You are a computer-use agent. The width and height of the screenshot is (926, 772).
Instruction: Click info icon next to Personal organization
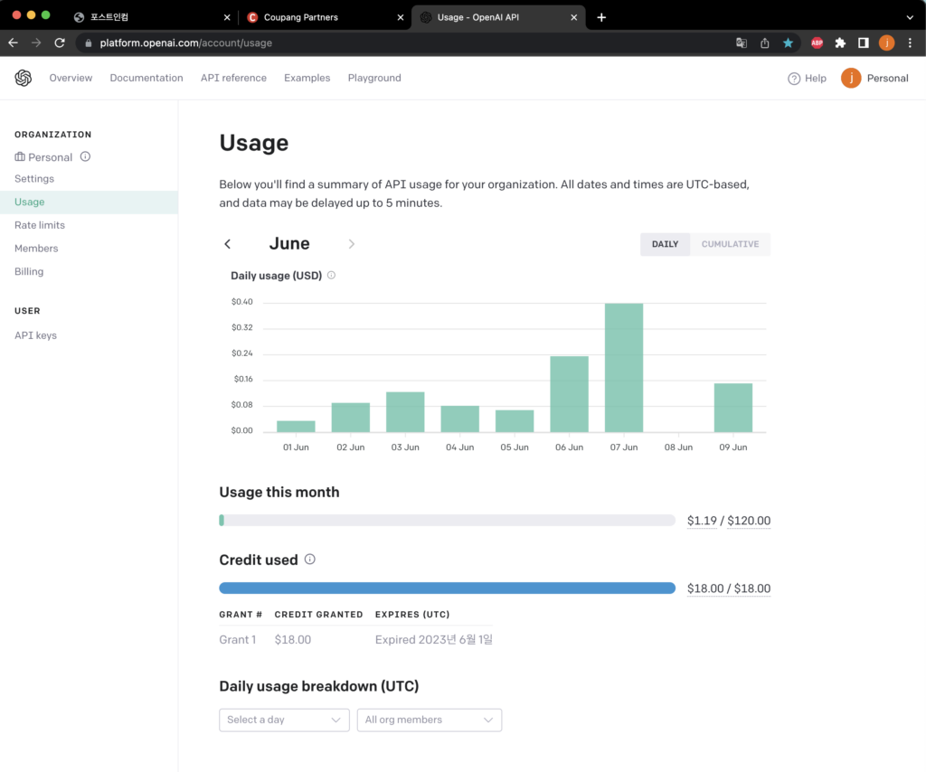click(85, 156)
